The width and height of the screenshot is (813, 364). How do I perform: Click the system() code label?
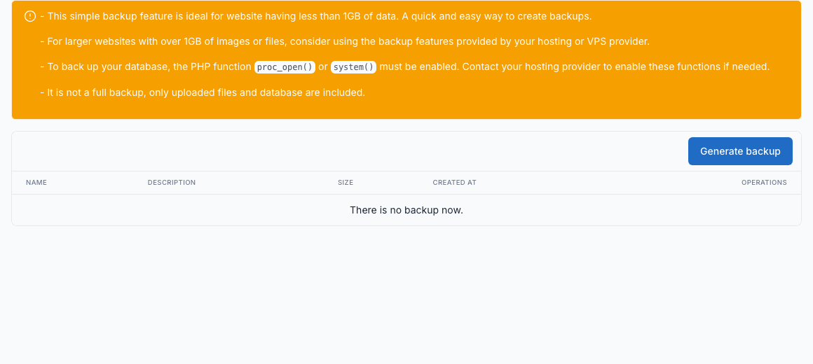[x=354, y=67]
